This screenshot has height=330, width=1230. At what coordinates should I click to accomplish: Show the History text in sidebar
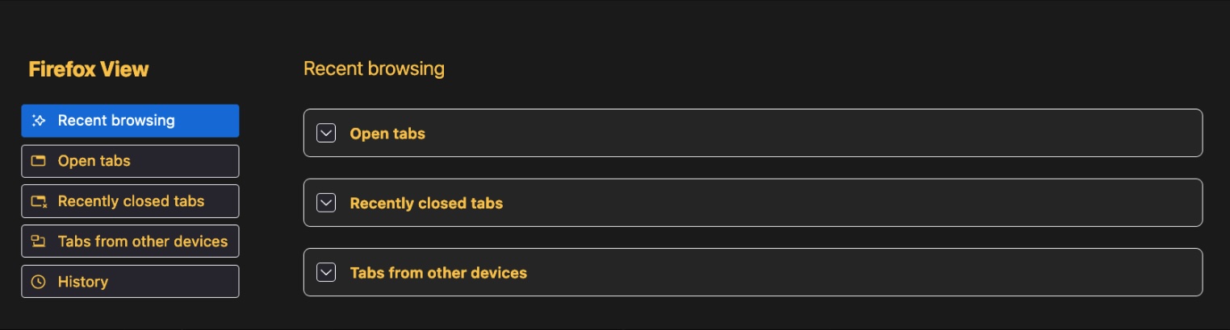(x=83, y=282)
